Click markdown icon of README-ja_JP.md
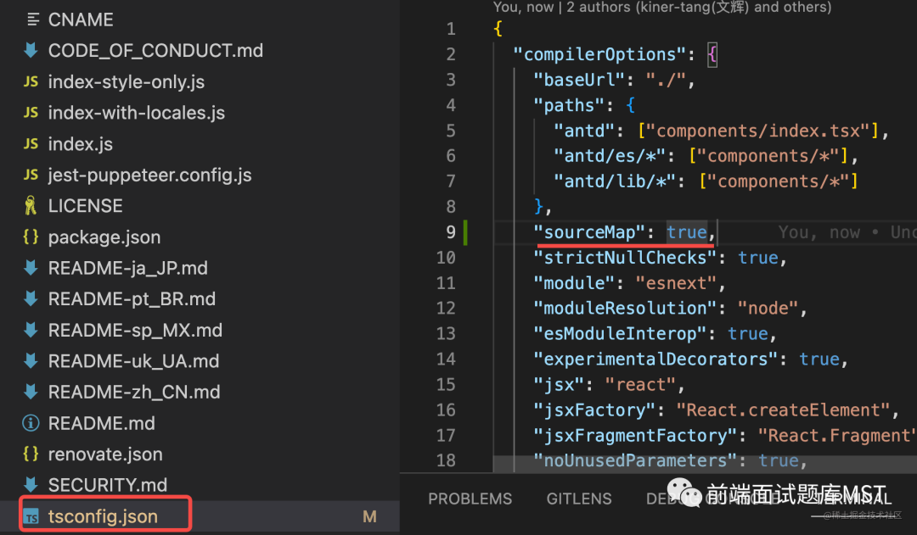 pos(31,268)
